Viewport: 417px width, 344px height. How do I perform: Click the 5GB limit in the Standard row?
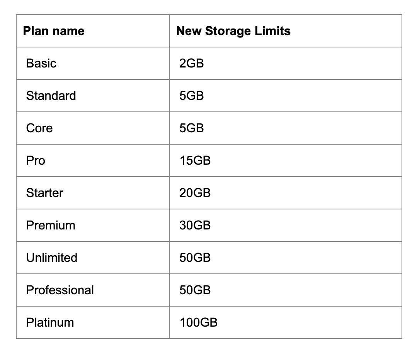click(191, 96)
